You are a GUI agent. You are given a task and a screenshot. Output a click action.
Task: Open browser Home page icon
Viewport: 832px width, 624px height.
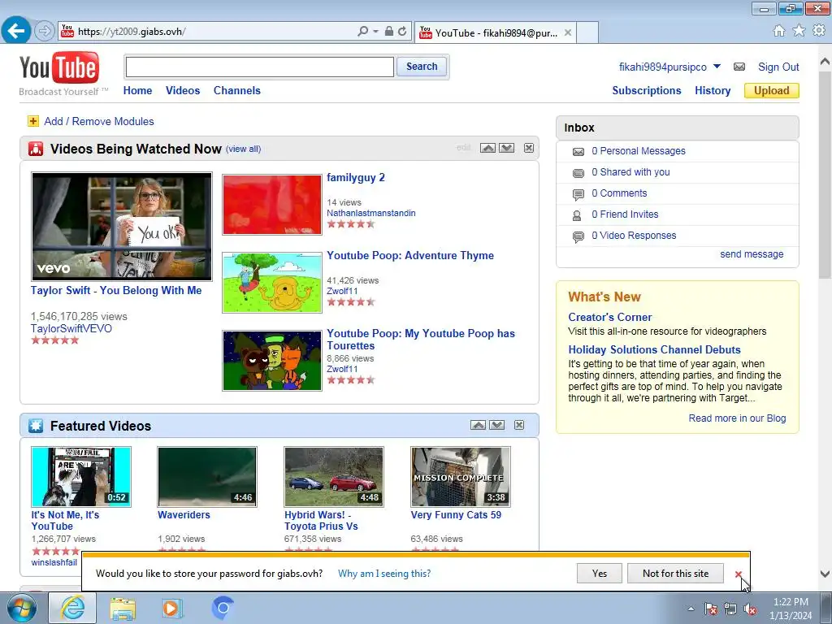click(x=779, y=31)
